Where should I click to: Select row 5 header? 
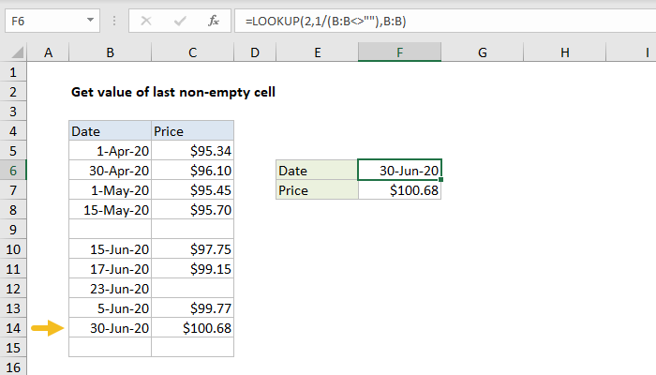[13, 151]
